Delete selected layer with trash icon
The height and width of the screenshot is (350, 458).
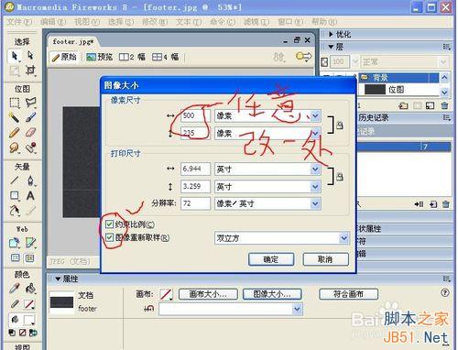(444, 105)
